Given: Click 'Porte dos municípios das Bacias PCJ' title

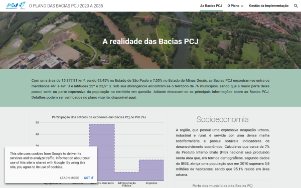Looking at the screenshot, I should click(x=222, y=185).
